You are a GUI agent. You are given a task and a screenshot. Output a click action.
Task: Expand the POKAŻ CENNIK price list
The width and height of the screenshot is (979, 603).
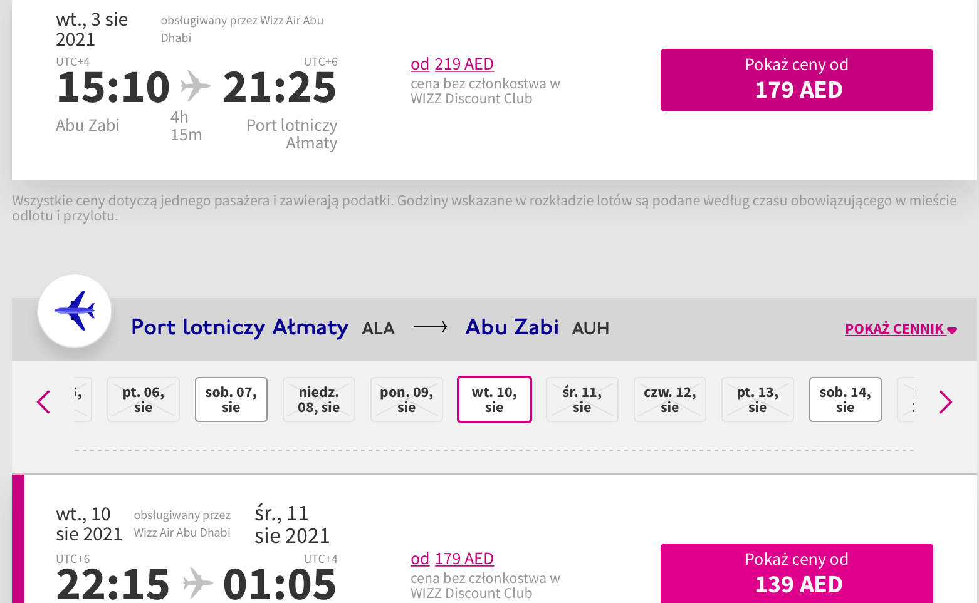click(901, 329)
